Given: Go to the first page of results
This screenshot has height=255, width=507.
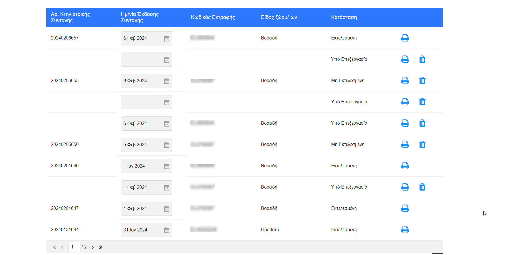Looking at the screenshot, I should click(x=55, y=247).
